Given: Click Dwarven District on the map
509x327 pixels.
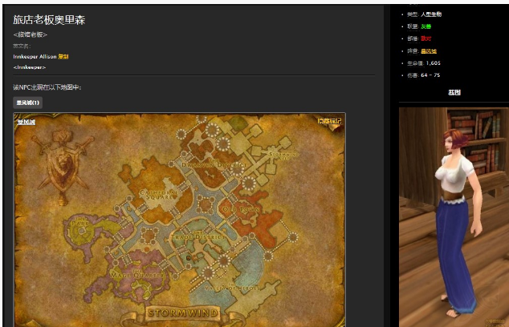Looking at the screenshot, I should pos(206,164).
